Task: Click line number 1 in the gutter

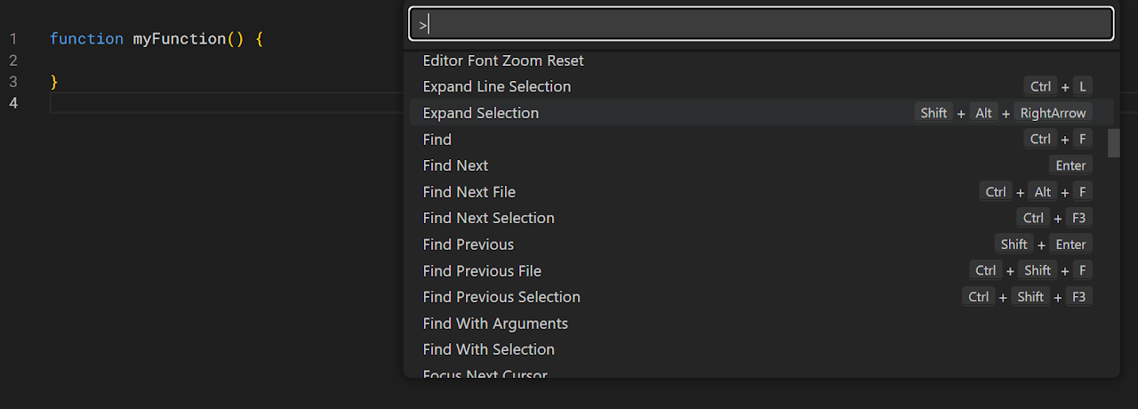Action: (x=13, y=39)
